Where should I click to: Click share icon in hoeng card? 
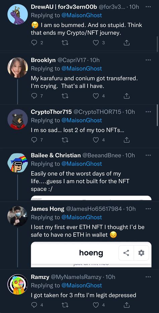[x=126, y=253]
